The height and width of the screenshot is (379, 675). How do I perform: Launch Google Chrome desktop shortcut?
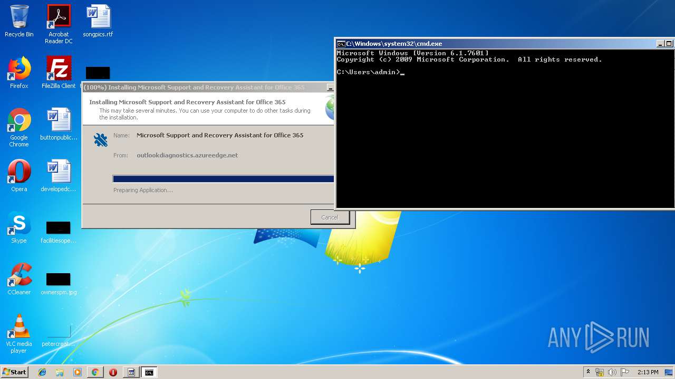pos(19,127)
